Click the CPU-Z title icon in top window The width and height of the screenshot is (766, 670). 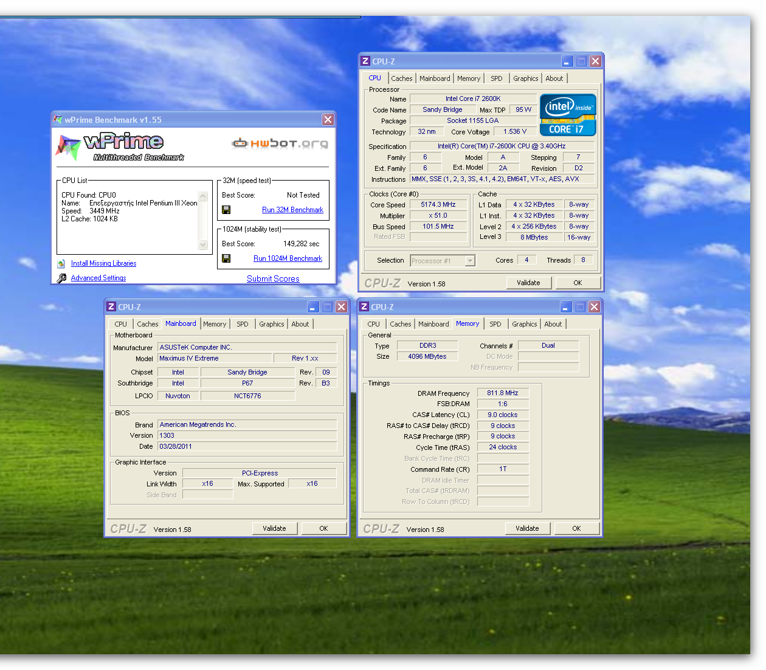365,61
